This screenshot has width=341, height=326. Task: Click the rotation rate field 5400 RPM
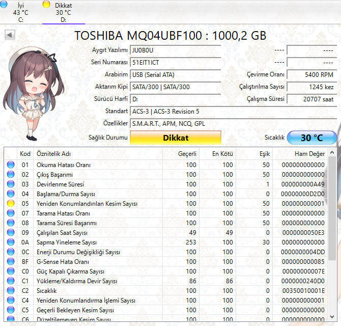pyautogui.click(x=312, y=75)
